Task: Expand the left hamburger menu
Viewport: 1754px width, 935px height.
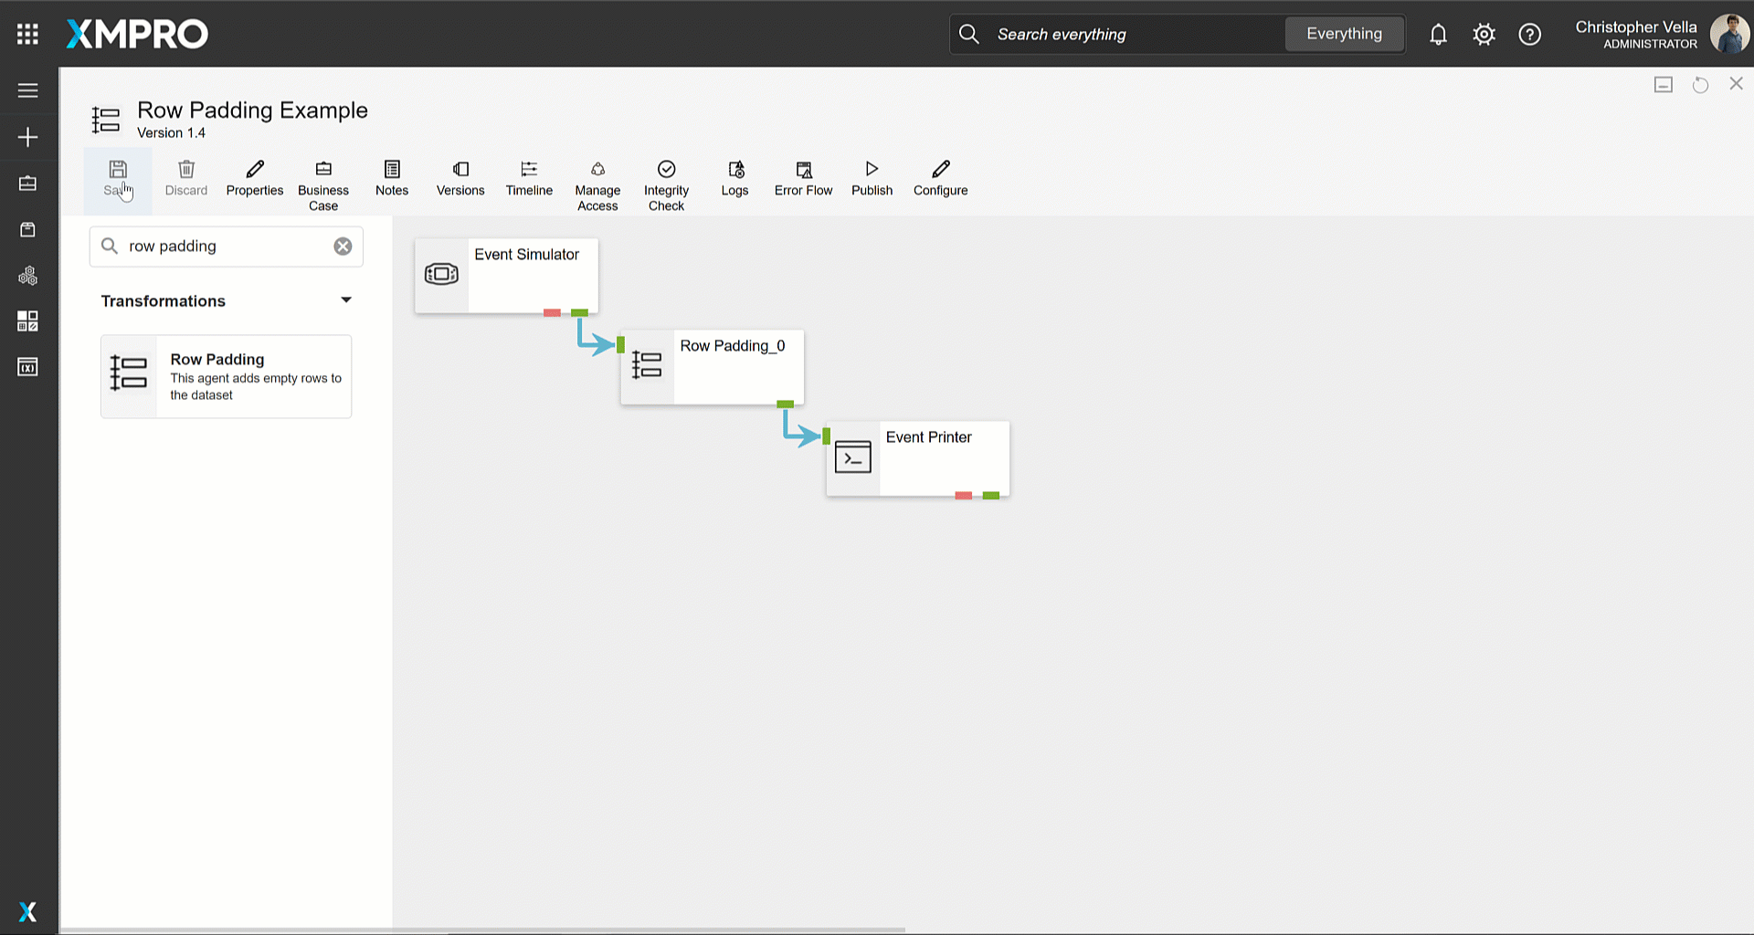Action: [27, 90]
